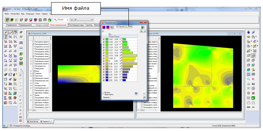Image resolution: width=263 pixels, height=131 pixels.
Task: Click the first contour display icon in the toolbar
Action: pos(7,20)
